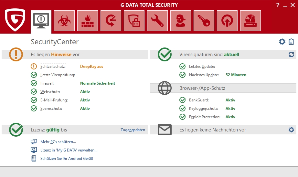Click the Keyloggerschutz 'Aktiv' status
This screenshot has width=298, height=177.
click(x=230, y=109)
